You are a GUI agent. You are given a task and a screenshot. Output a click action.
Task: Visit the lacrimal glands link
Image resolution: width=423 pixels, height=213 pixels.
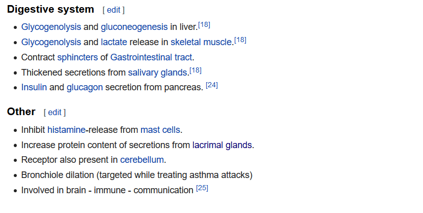[222, 145]
